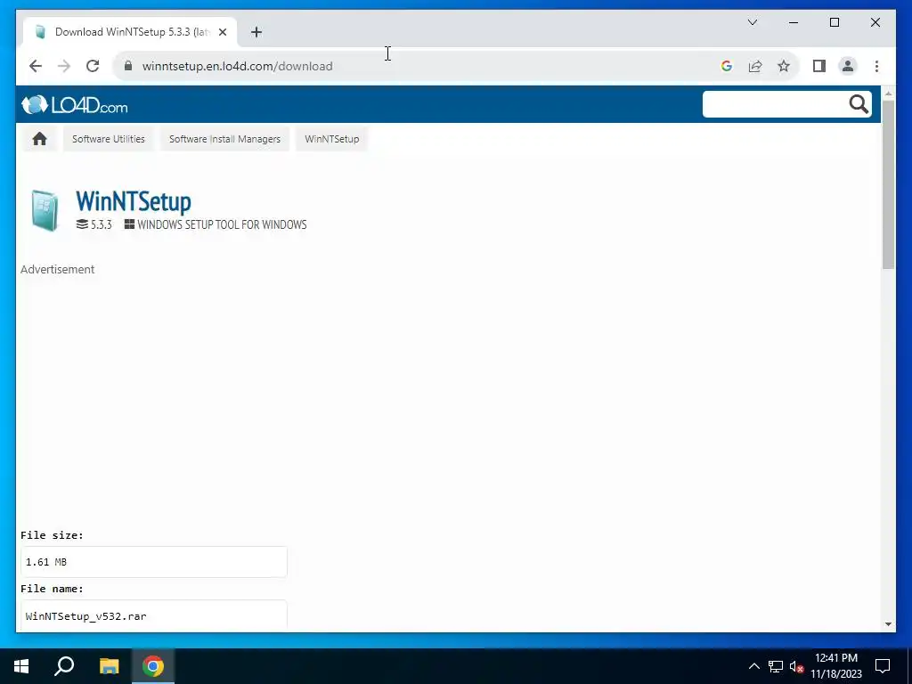This screenshot has width=912, height=684.
Task: Click Chrome icon in taskbar
Action: 153,666
